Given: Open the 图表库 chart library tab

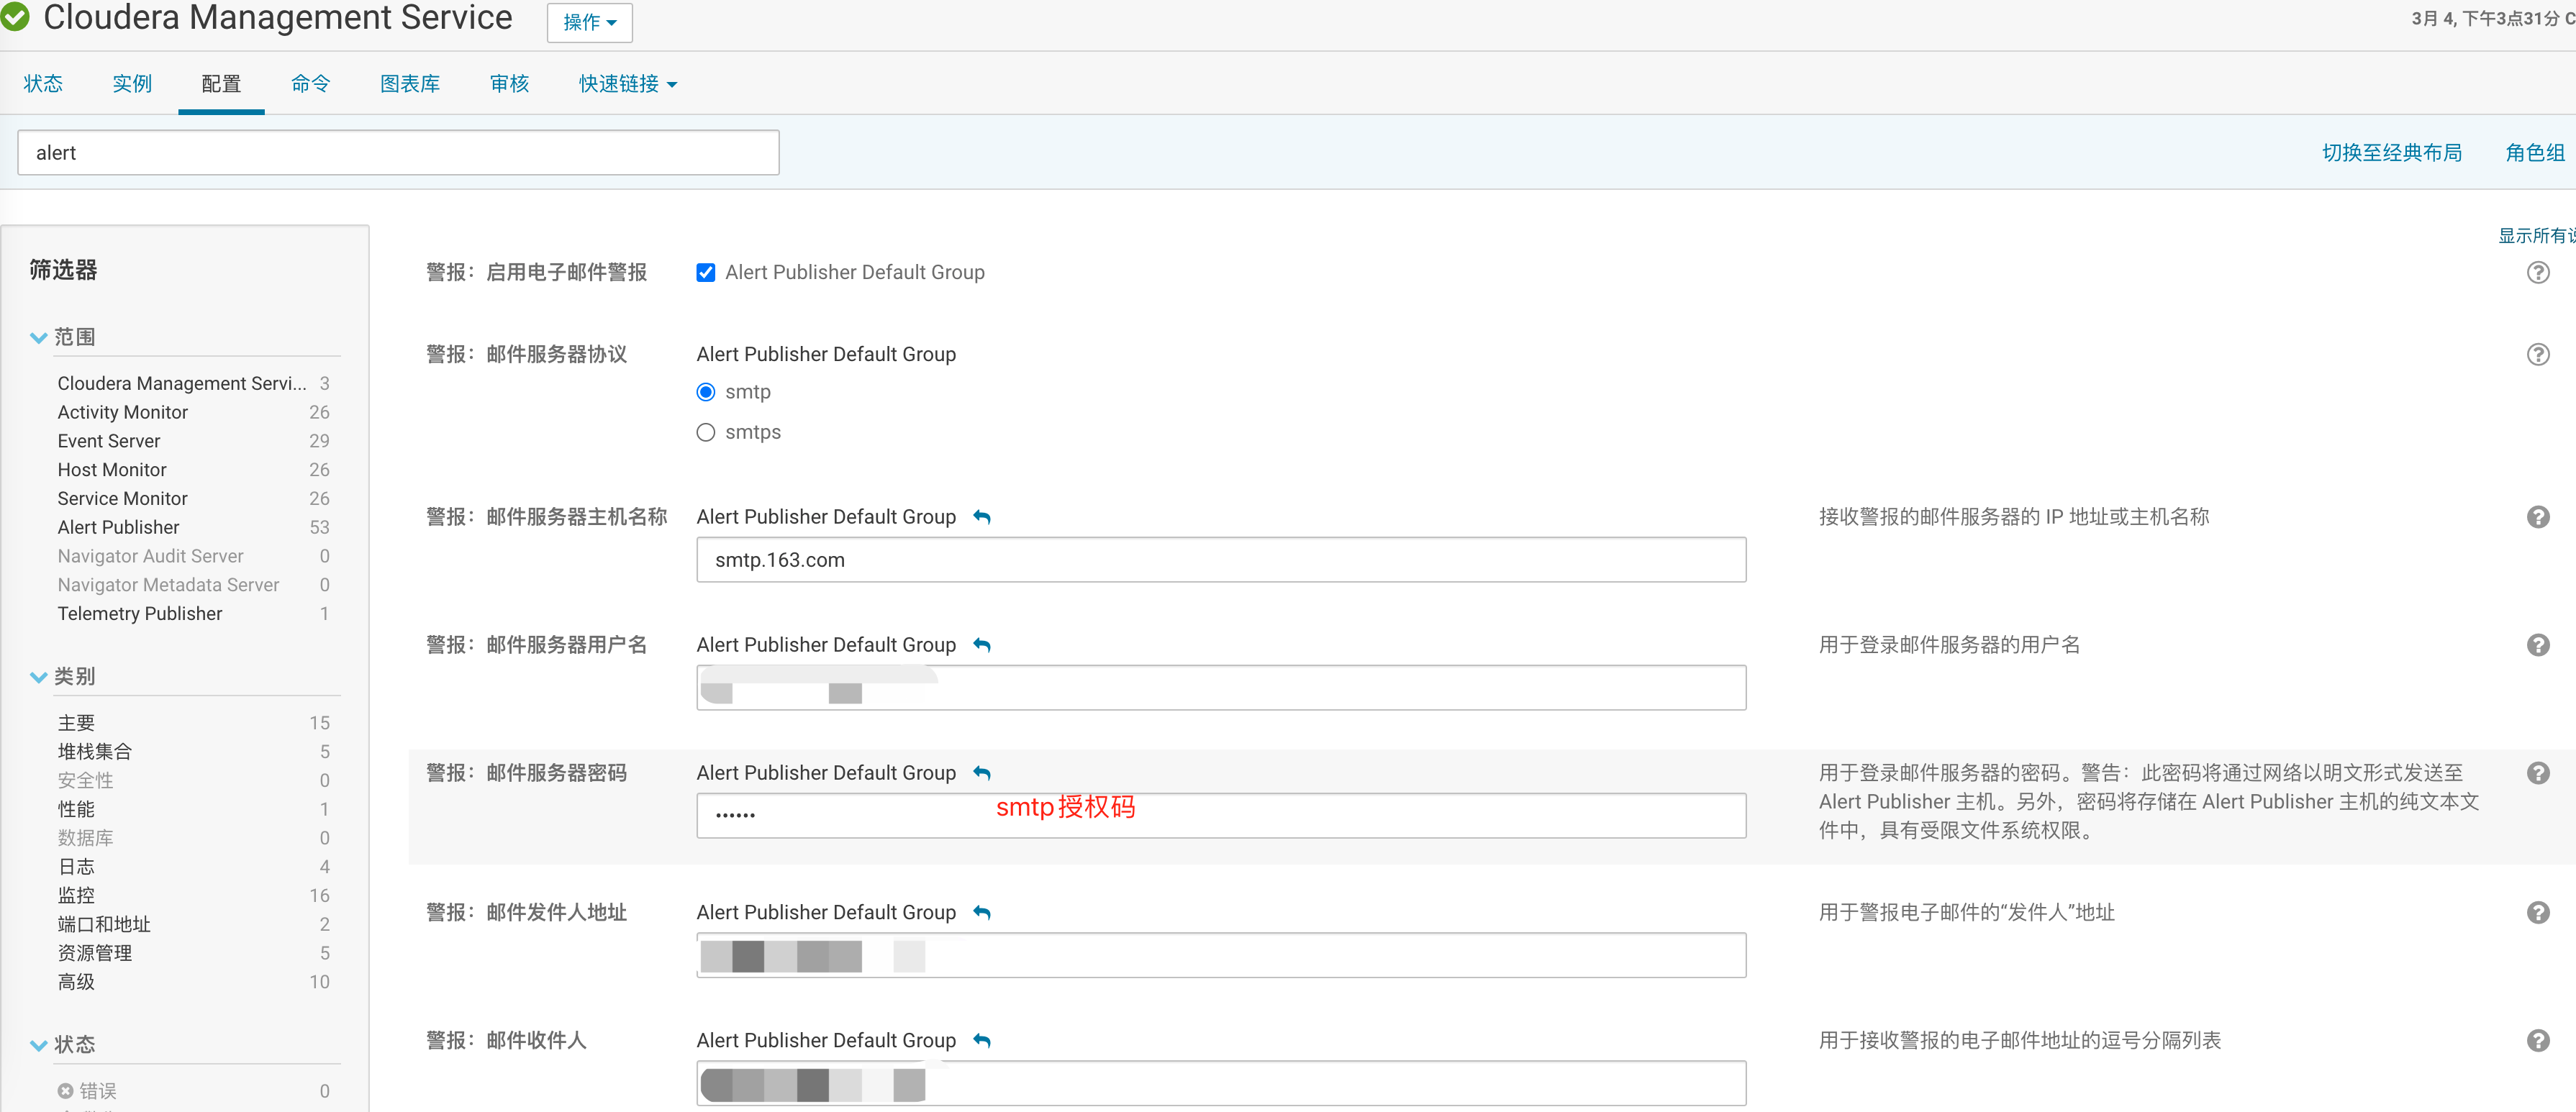Looking at the screenshot, I should coord(410,84).
